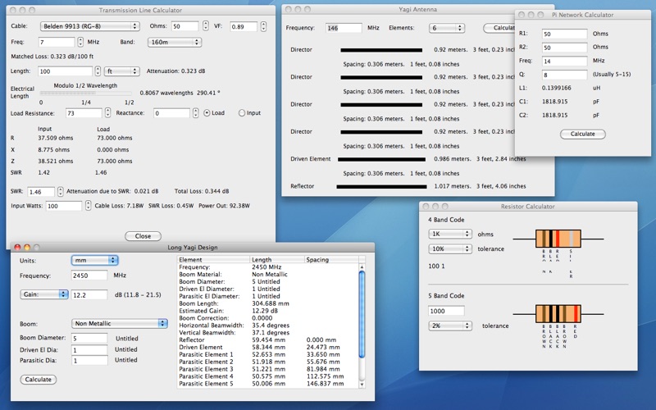Click the Ohms stepper in Transmission Line Calculator
This screenshot has width=656, height=410.
(x=206, y=26)
